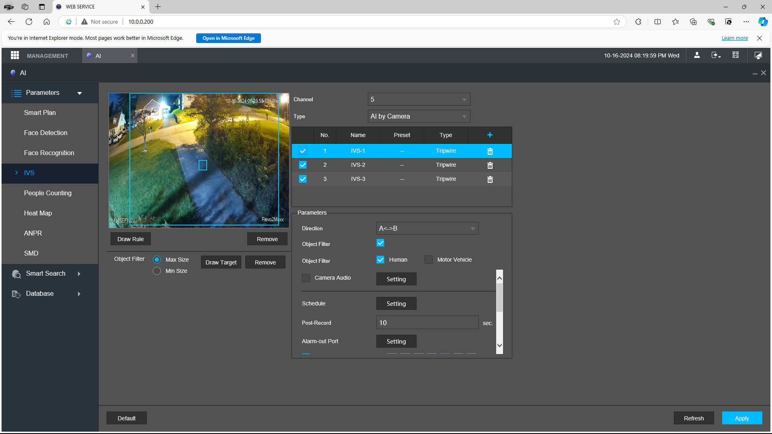Screen dimensions: 772x434
Task: Click the Draw Target button
Action: tap(221, 262)
